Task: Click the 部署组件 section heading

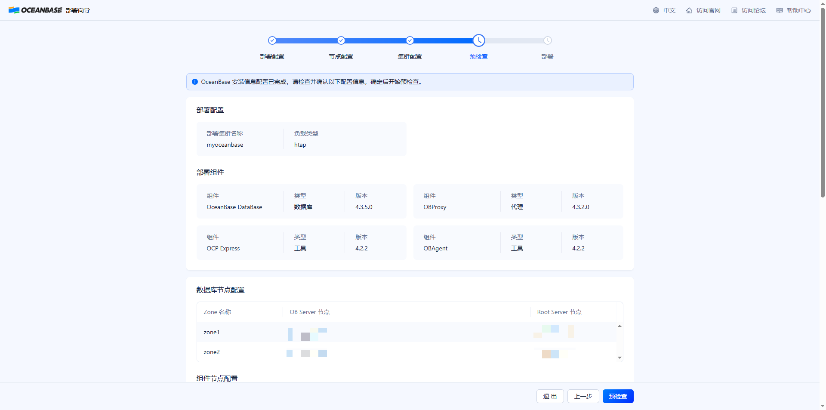Action: (x=210, y=173)
